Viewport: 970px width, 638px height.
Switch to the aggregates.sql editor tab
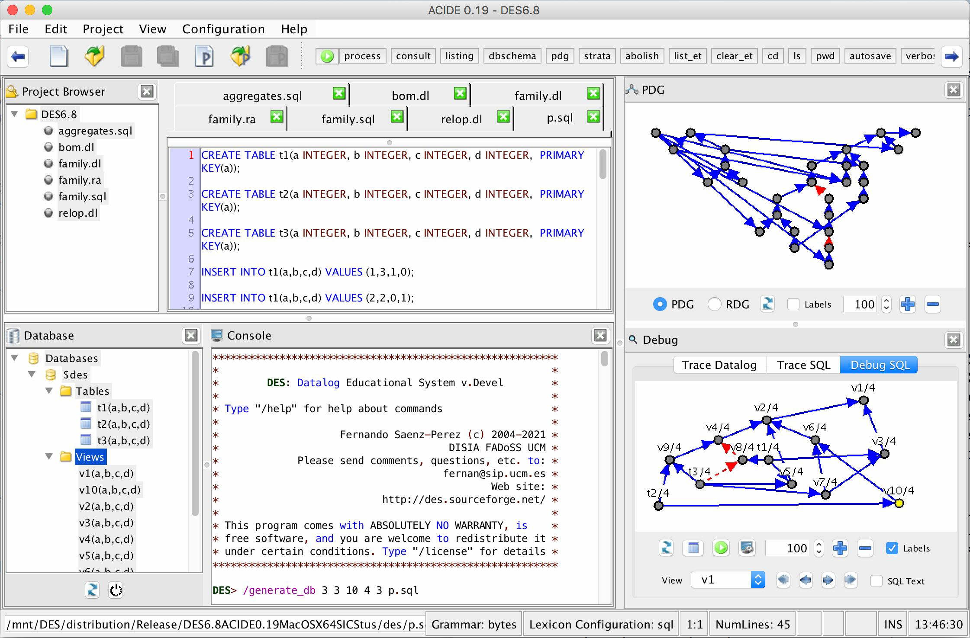pyautogui.click(x=262, y=96)
